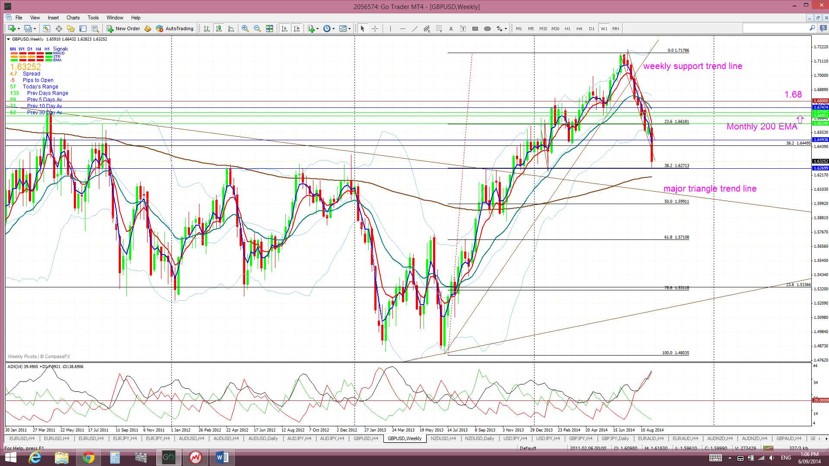Viewport: 829px width, 466px height.
Task: Select the Fibonacci retracement drawing tool
Action: tap(439, 28)
